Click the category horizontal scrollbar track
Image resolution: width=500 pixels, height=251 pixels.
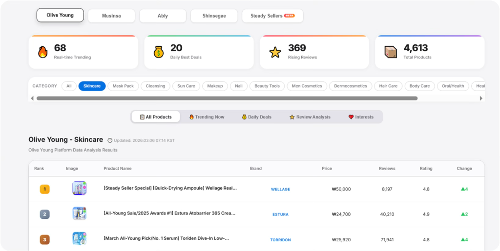[449, 98]
